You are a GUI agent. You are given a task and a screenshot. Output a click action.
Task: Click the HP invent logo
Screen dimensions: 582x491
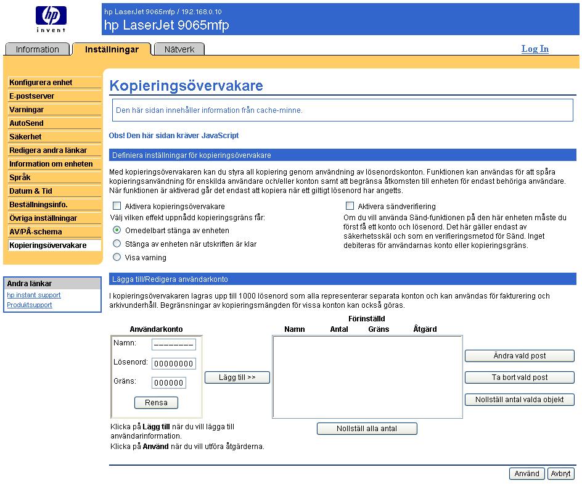coord(51,19)
